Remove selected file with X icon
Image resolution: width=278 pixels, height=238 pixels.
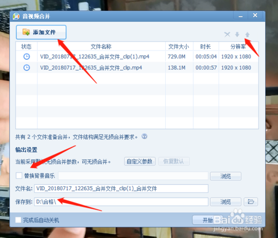click(227, 34)
